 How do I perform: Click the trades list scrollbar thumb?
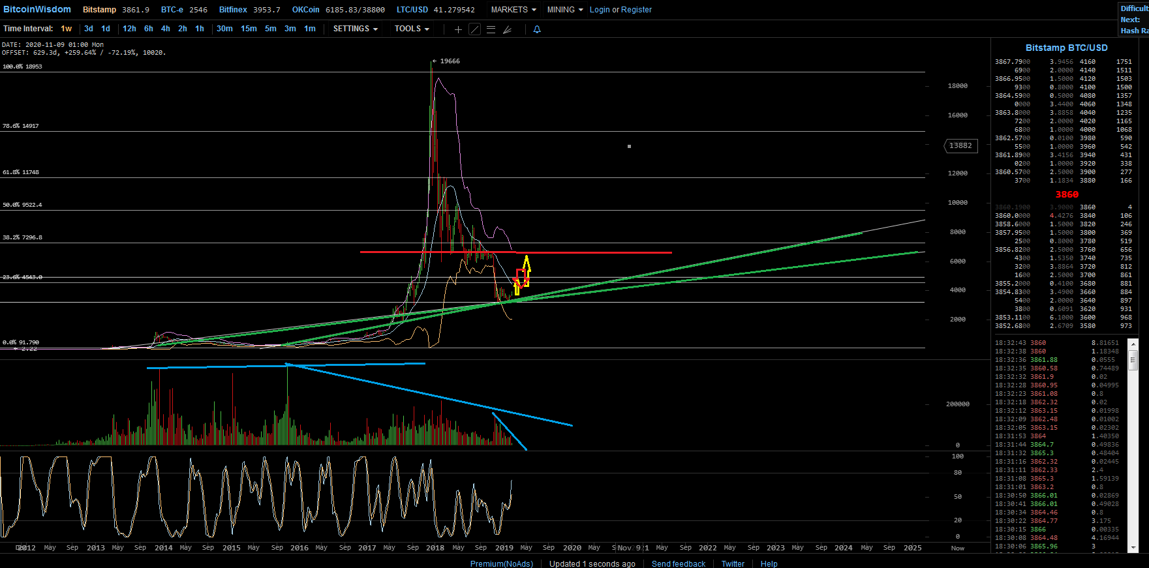(1133, 359)
